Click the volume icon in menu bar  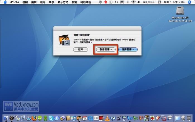coord(139,2)
